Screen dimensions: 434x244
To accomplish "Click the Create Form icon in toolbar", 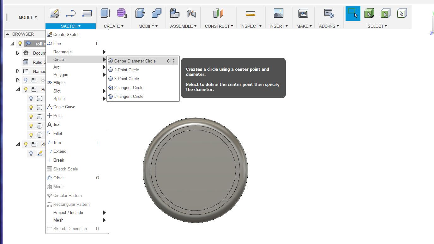I will (122, 13).
